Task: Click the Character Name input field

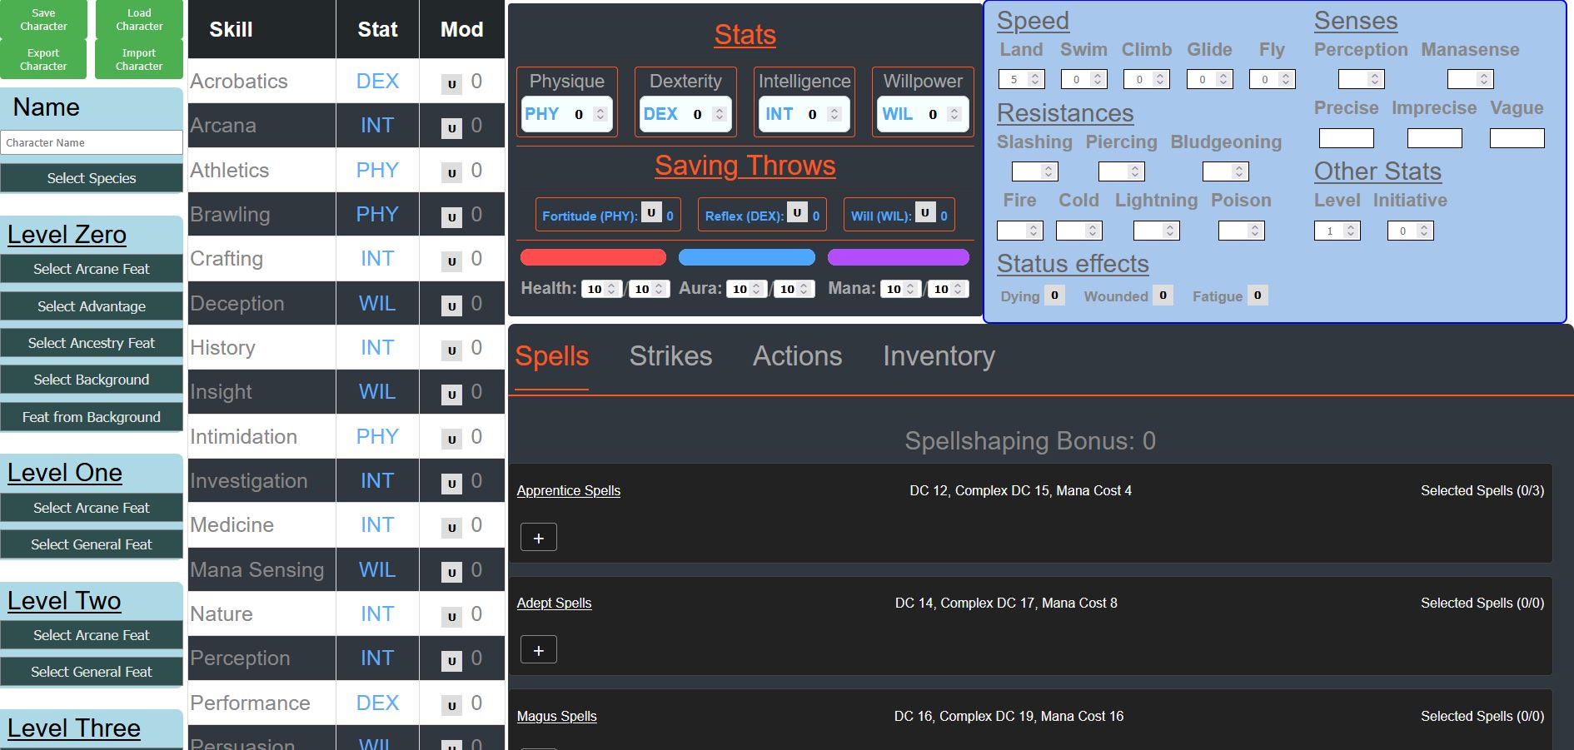Action: click(x=92, y=142)
